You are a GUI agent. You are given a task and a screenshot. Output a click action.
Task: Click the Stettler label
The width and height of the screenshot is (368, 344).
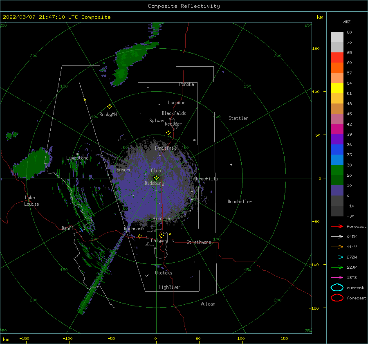pyautogui.click(x=238, y=118)
